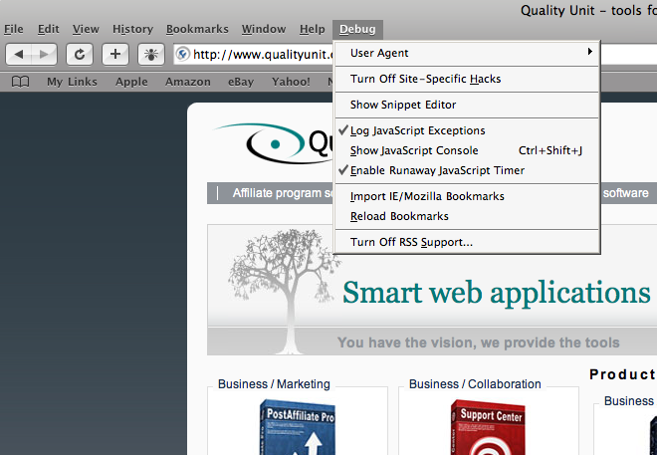The height and width of the screenshot is (455, 657).
Task: Reload the current page
Action: 80,54
